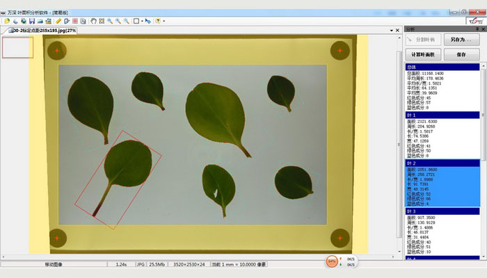Click the orange percentage circle widget
The width and height of the screenshot is (487, 278).
[x=333, y=261]
